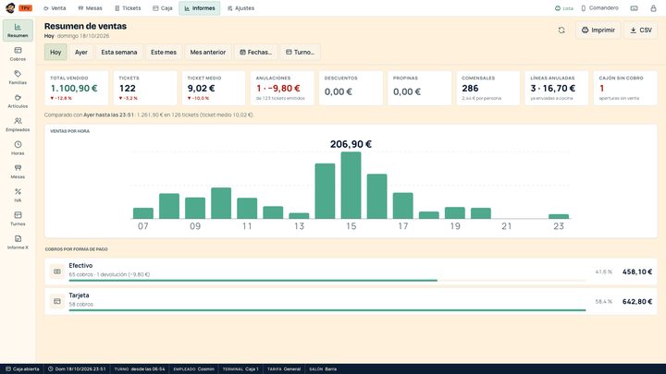Open the Mesas sidebar report
The width and height of the screenshot is (666, 374).
(18, 172)
